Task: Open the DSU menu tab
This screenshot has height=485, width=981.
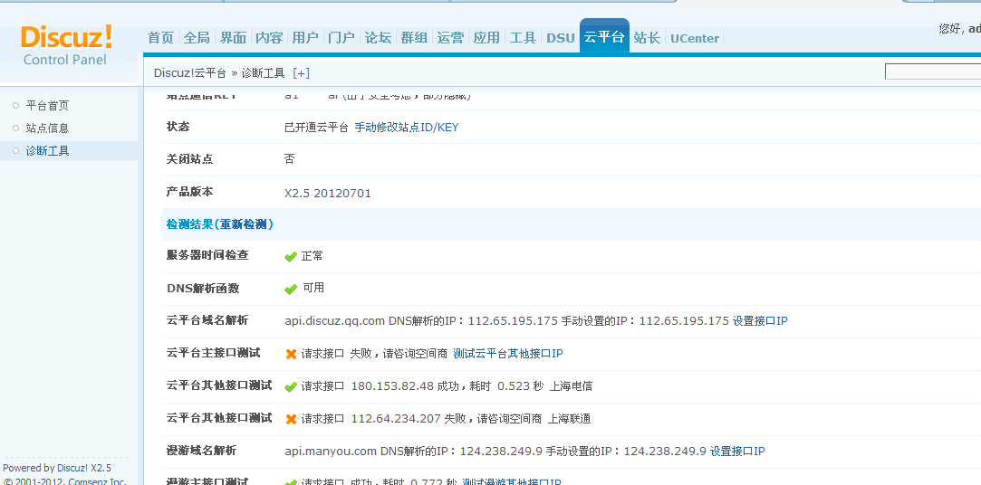Action: tap(561, 38)
